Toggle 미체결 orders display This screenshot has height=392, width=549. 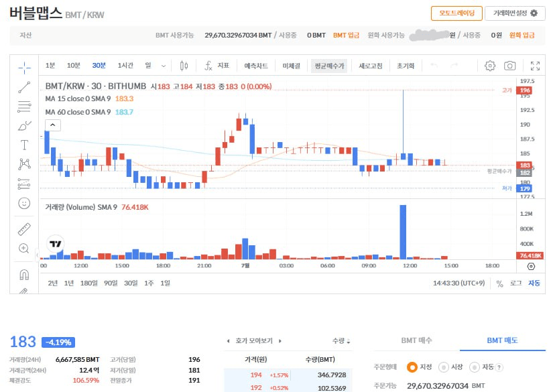pyautogui.click(x=292, y=66)
